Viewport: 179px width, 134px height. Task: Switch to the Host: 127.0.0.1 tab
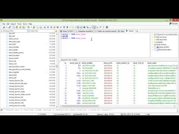tap(67, 31)
